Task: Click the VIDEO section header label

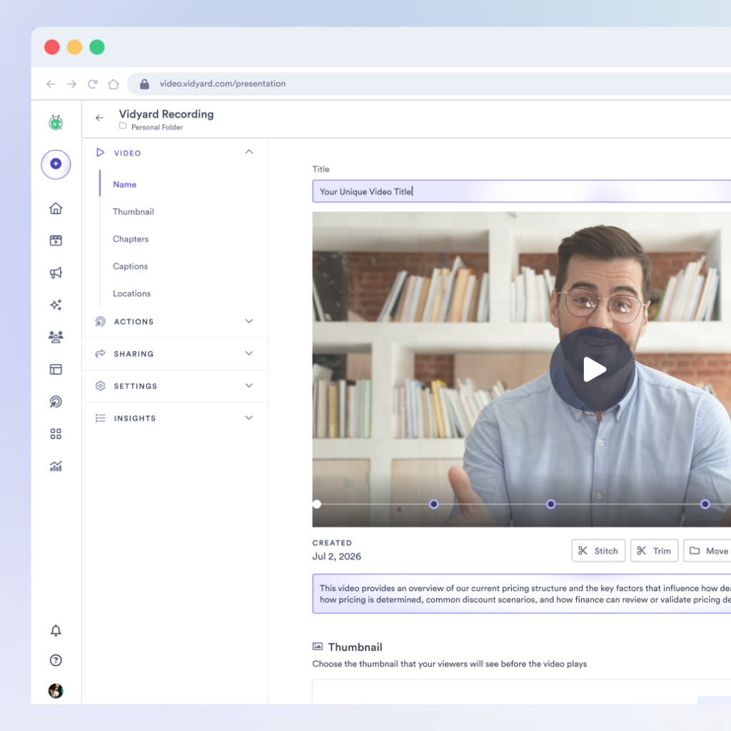Action: tap(127, 153)
